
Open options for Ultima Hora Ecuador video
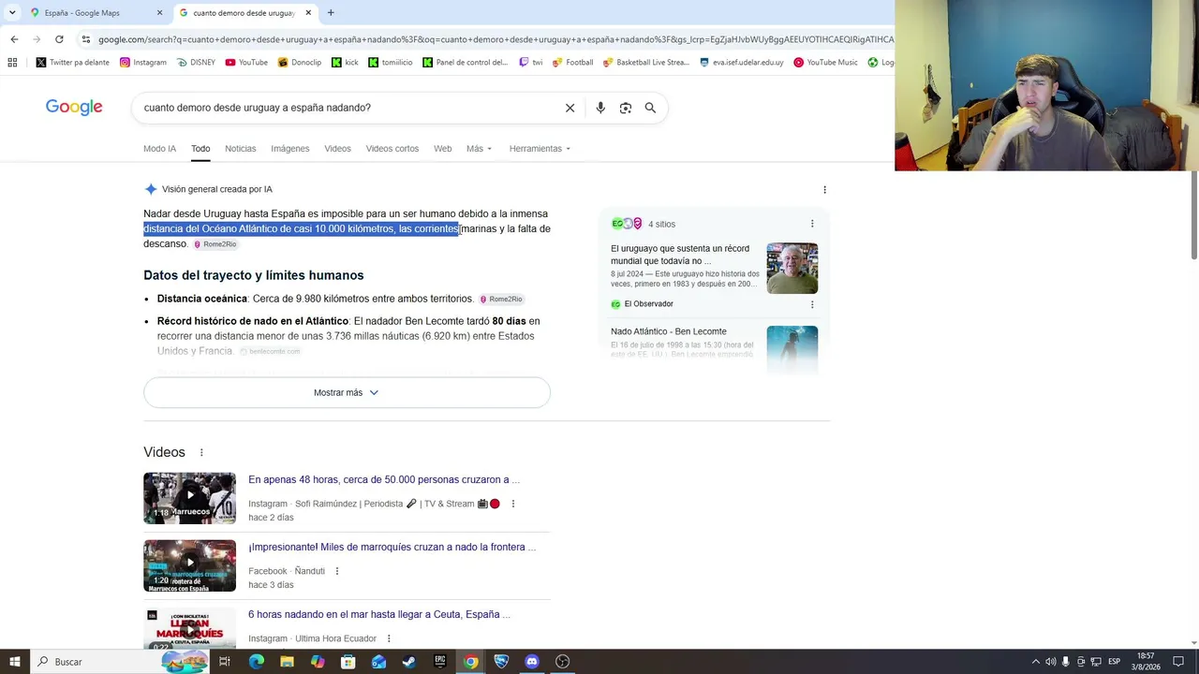point(389,638)
